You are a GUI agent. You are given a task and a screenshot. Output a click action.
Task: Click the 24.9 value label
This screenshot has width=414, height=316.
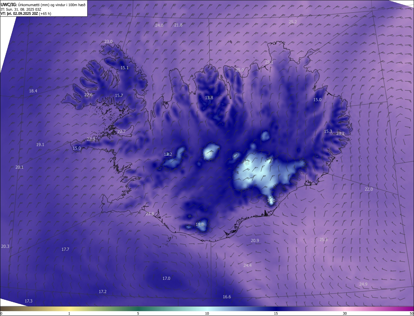click(x=363, y=284)
